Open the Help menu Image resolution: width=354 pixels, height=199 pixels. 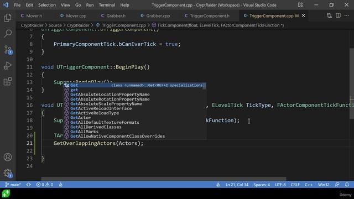point(124,5)
